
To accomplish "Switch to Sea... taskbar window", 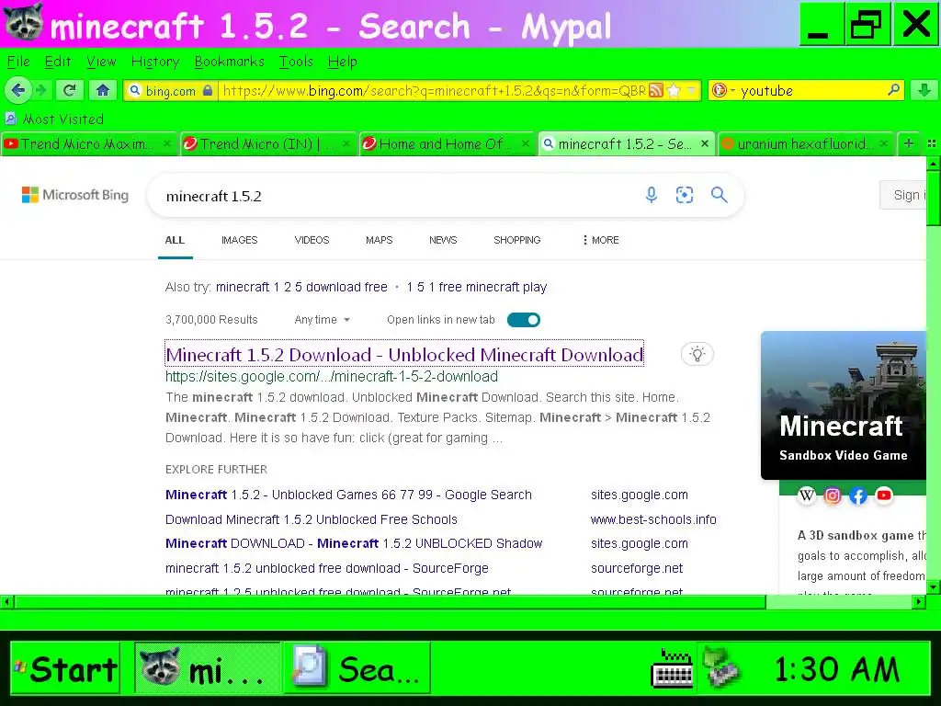I will 357,668.
